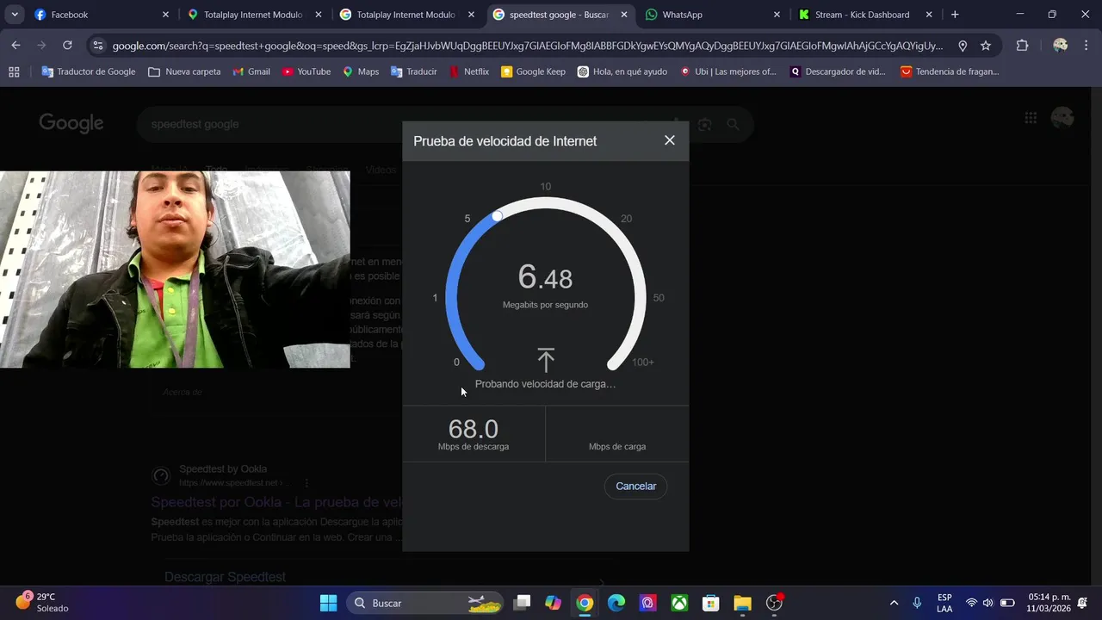Open the Chrome profile avatar
This screenshot has width=1102, height=620.
(x=1060, y=46)
